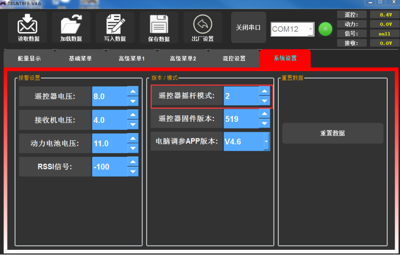Go to the 混控设置 tab
This screenshot has width=400, height=255.
tap(234, 59)
